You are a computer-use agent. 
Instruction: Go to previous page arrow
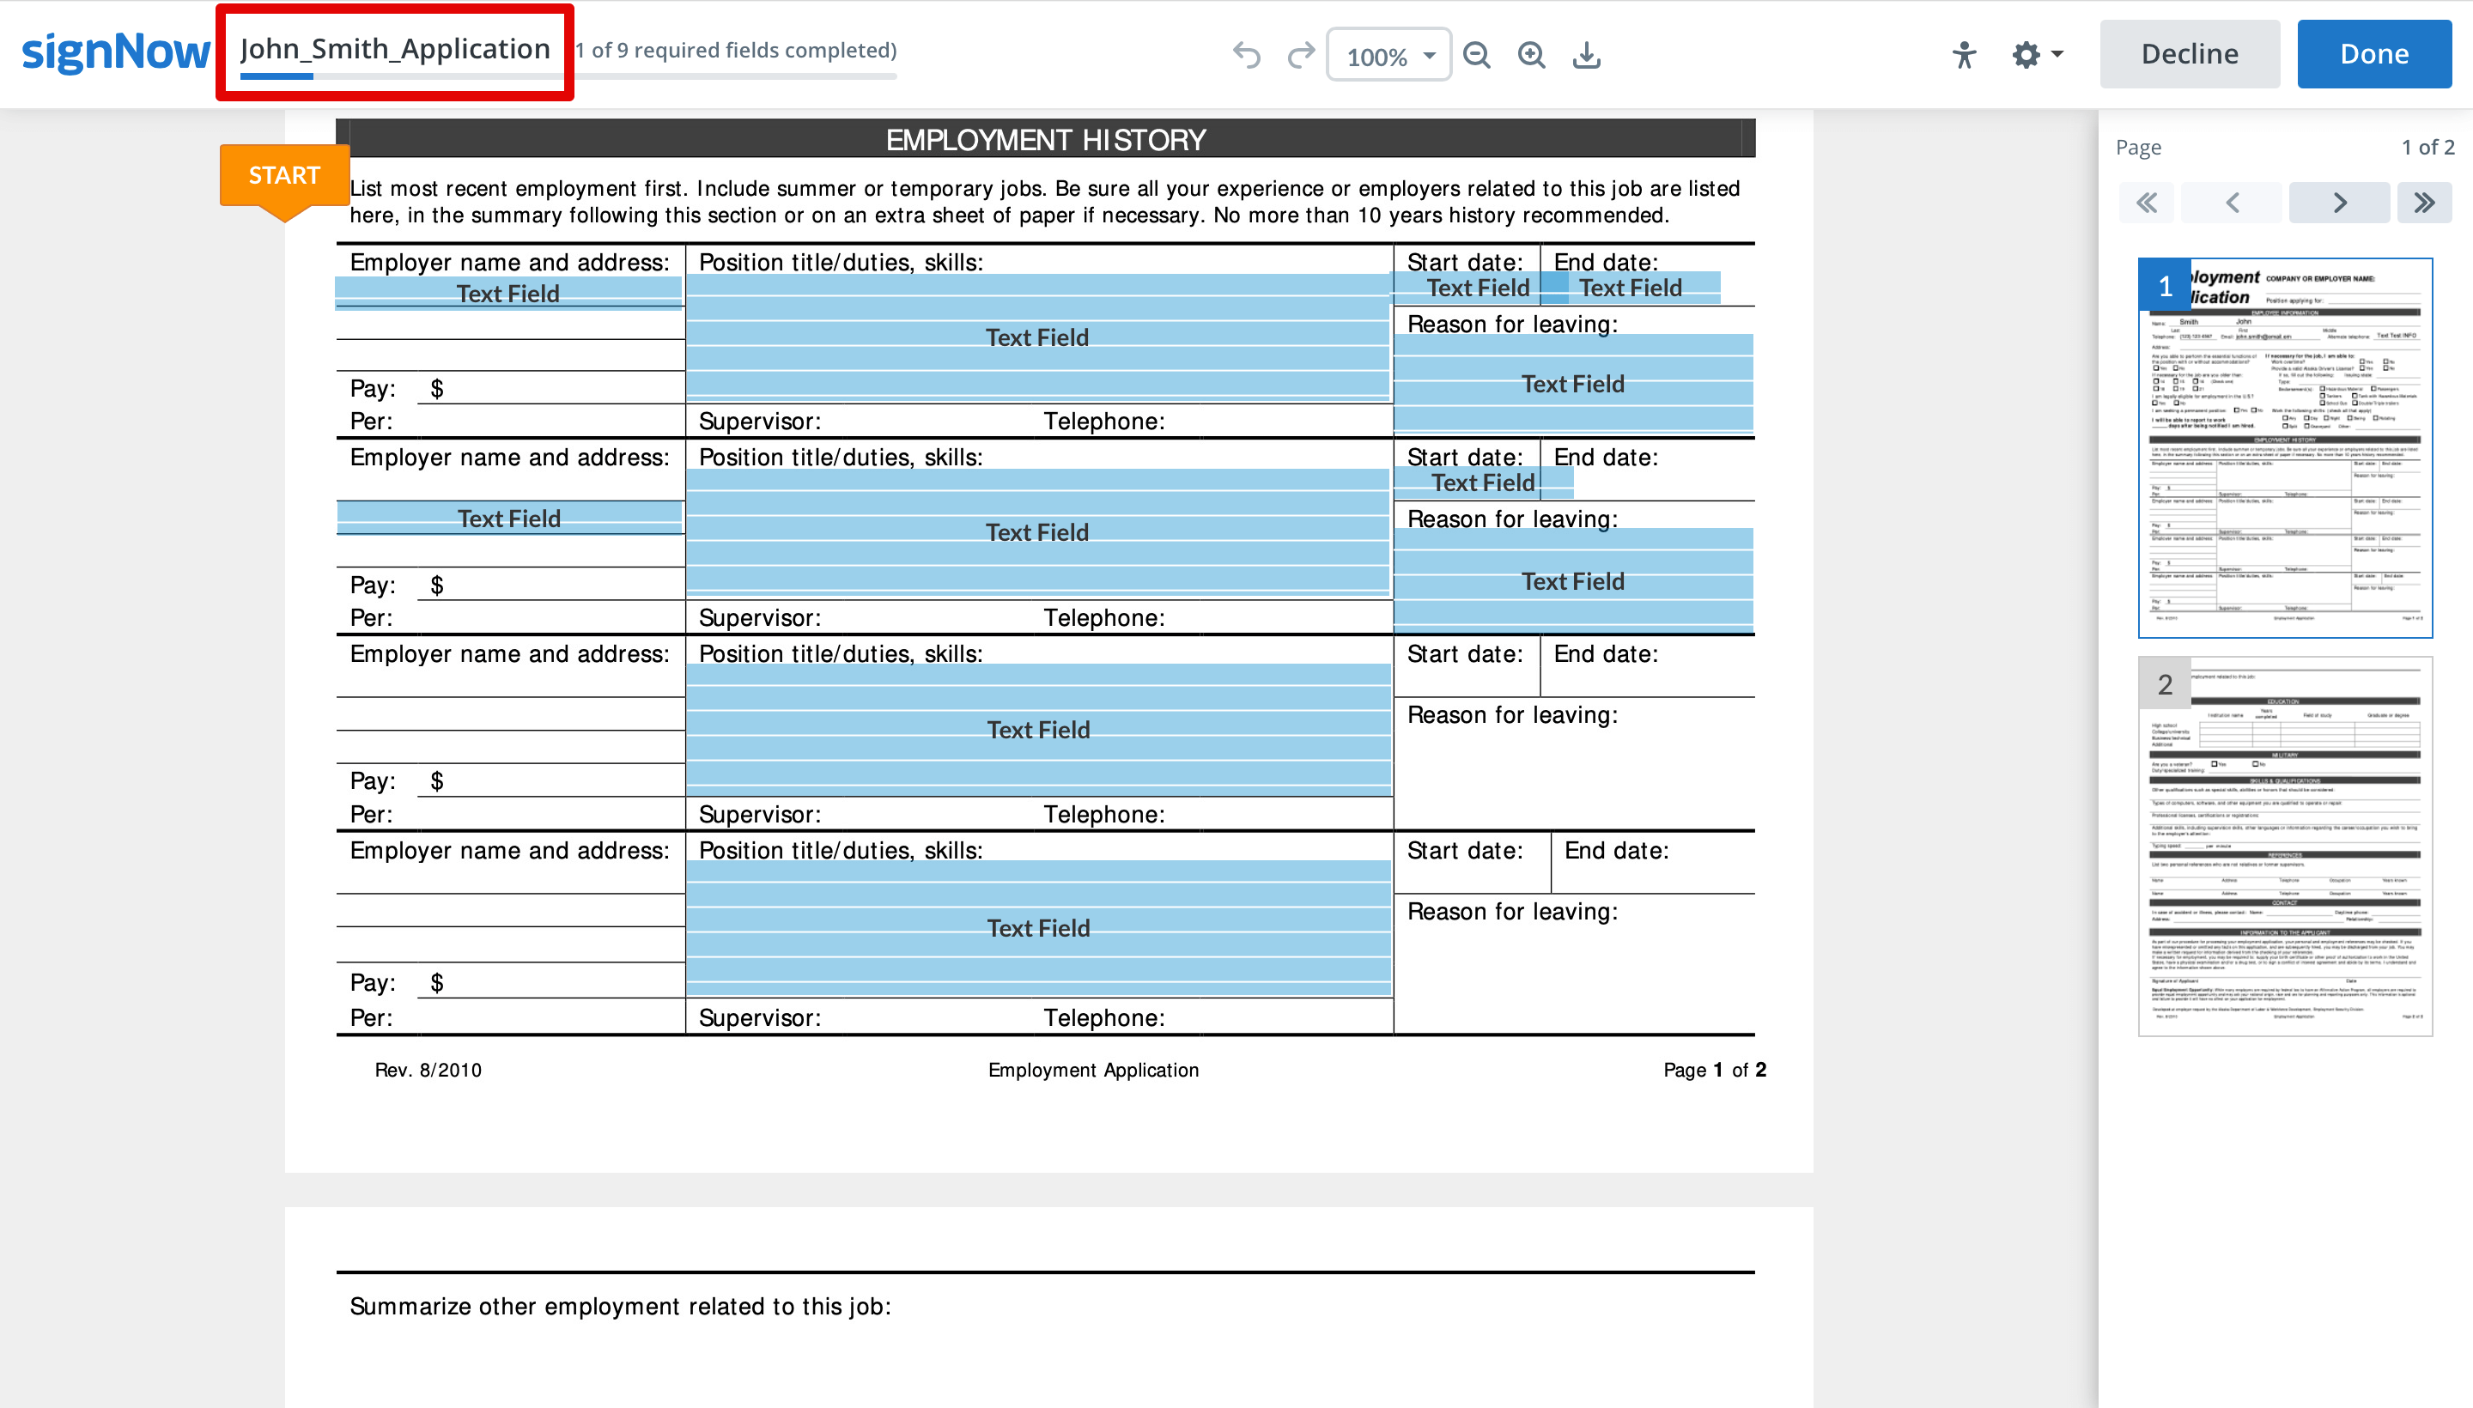tap(2231, 203)
